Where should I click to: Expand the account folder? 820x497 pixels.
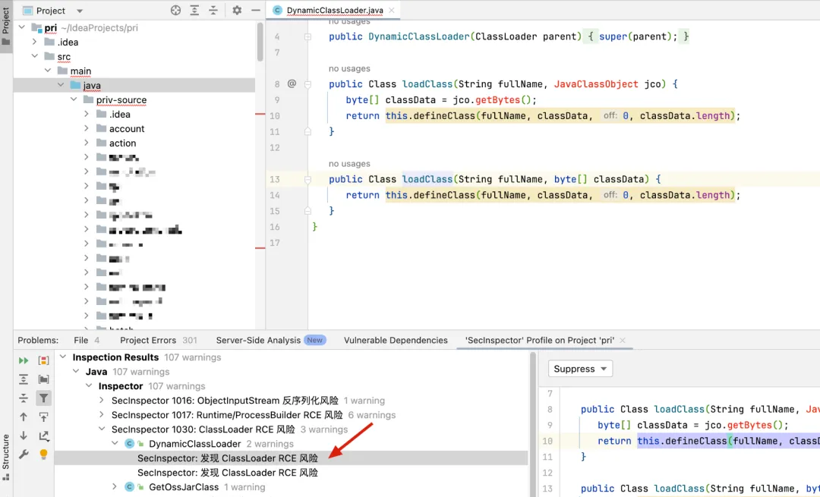(x=87, y=128)
